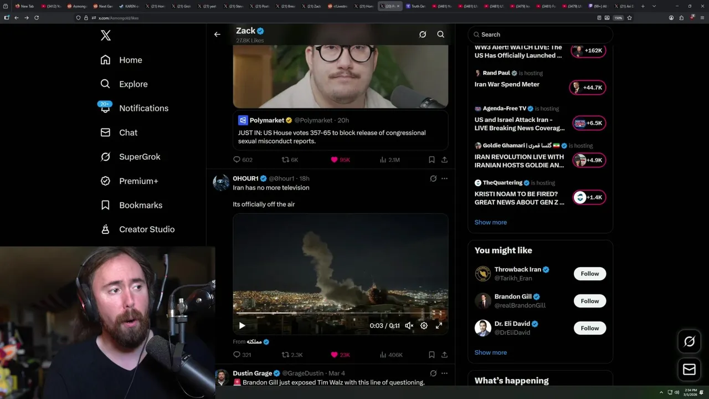Repost the post with 2.3K reposts
The image size is (709, 399).
[292, 355]
